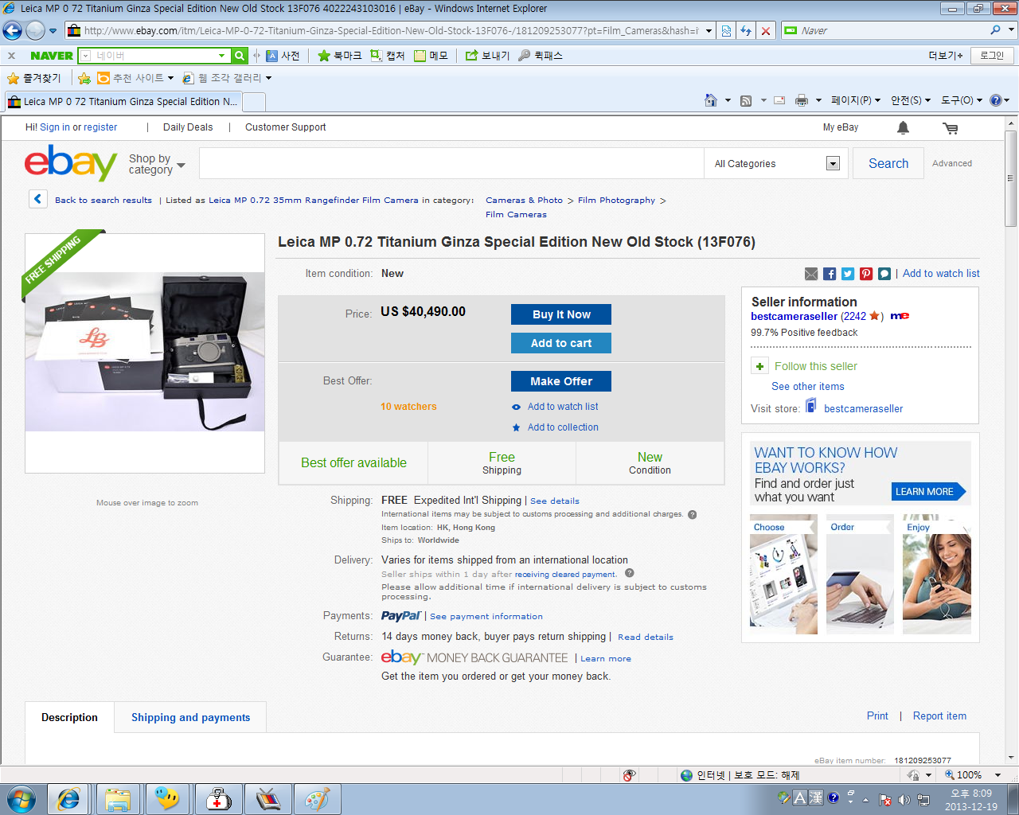Switch to Shipping and payments tab
The image size is (1019, 815).
pos(190,717)
